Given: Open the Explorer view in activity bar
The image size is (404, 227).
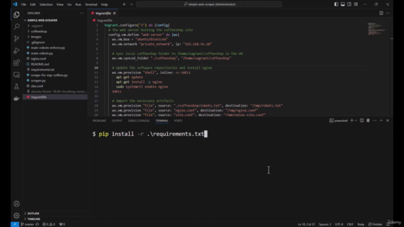Looking at the screenshot, I should [x=16, y=15].
